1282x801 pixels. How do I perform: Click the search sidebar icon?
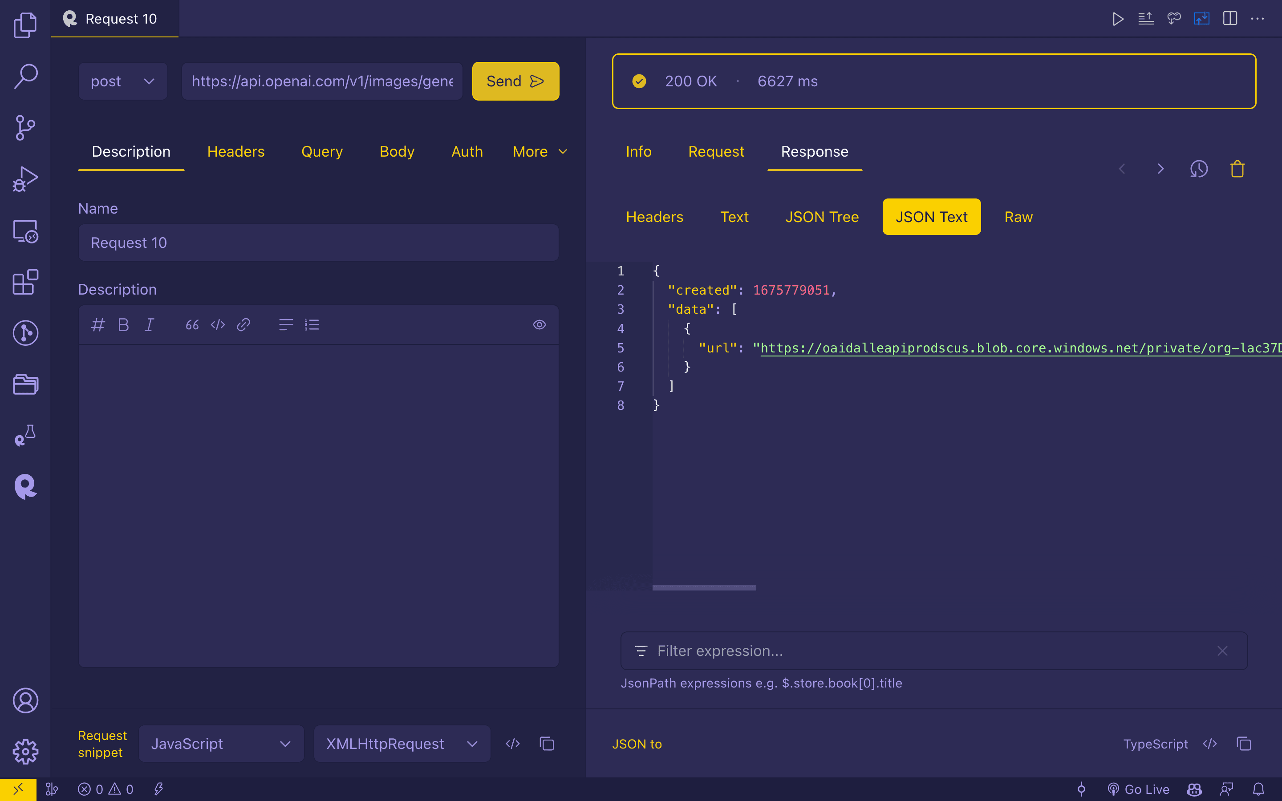25,77
